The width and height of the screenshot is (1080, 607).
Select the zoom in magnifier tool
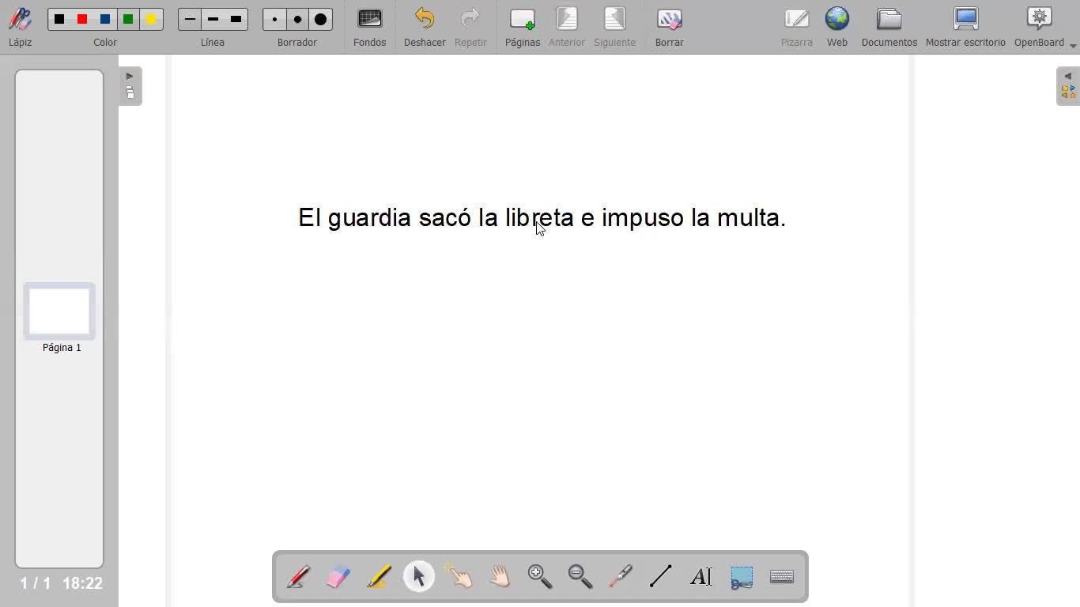coord(540,576)
